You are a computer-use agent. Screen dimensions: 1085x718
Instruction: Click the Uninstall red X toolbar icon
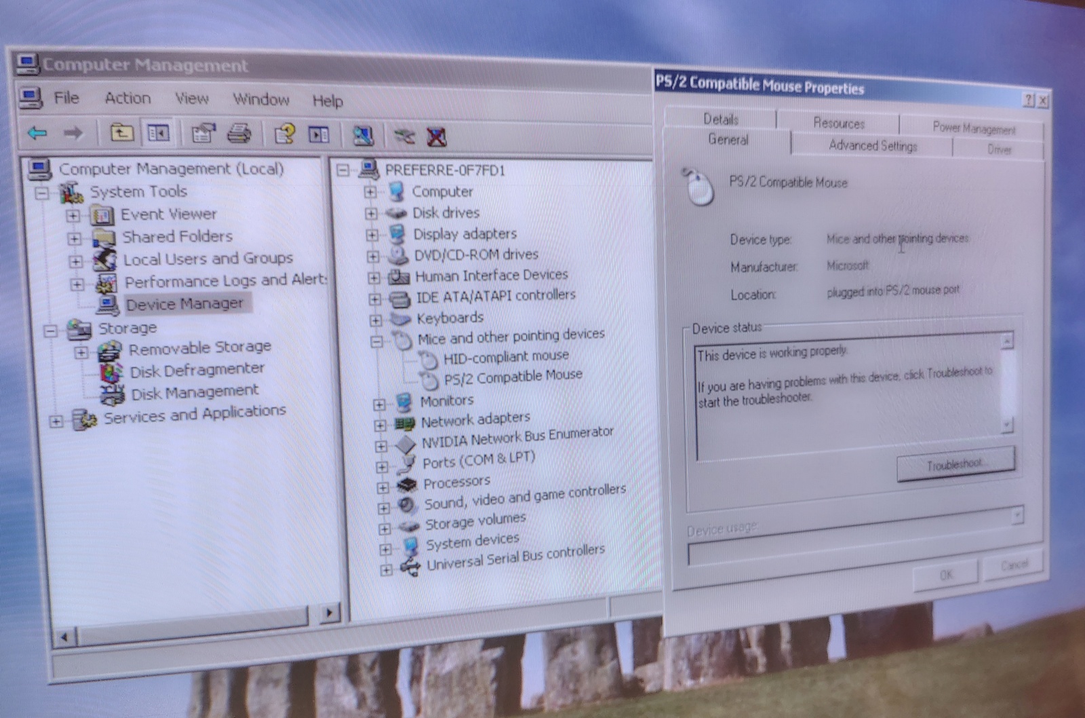(x=437, y=138)
